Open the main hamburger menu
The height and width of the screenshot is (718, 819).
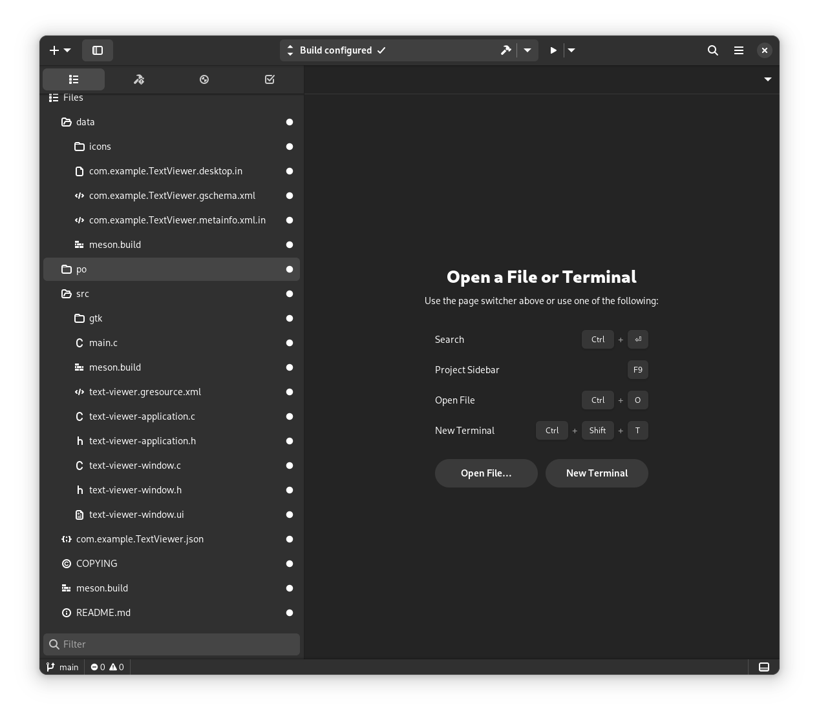(738, 50)
